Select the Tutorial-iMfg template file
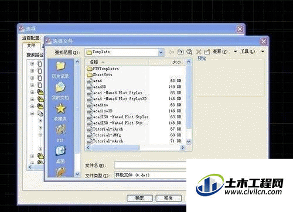The image size is (293, 212). [x=104, y=135]
